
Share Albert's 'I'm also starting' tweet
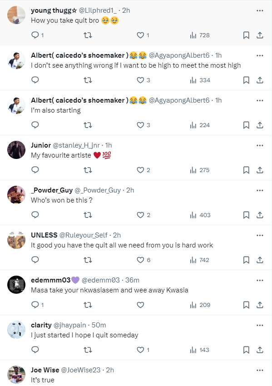tap(260, 125)
